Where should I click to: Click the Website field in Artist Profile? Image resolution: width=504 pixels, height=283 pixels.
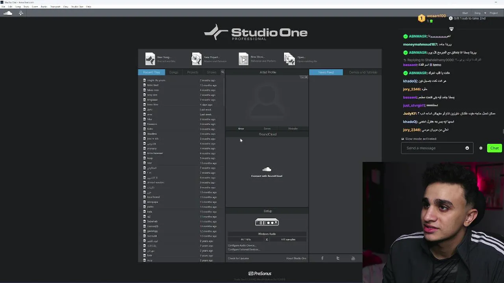pos(293,129)
